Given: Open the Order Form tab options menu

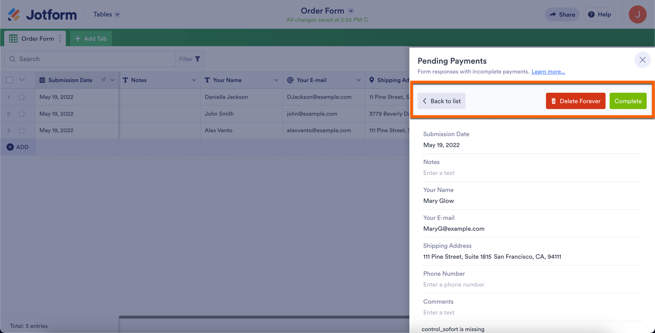Looking at the screenshot, I should [x=60, y=39].
